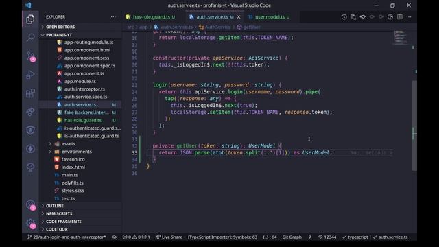This screenshot has width=439, height=247.
Task: Click the src breadcrumb segment
Action: tap(130, 27)
